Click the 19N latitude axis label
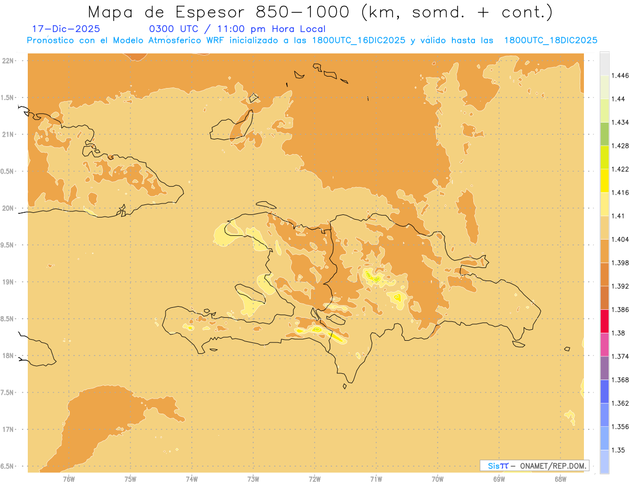The image size is (629, 486). [8, 282]
